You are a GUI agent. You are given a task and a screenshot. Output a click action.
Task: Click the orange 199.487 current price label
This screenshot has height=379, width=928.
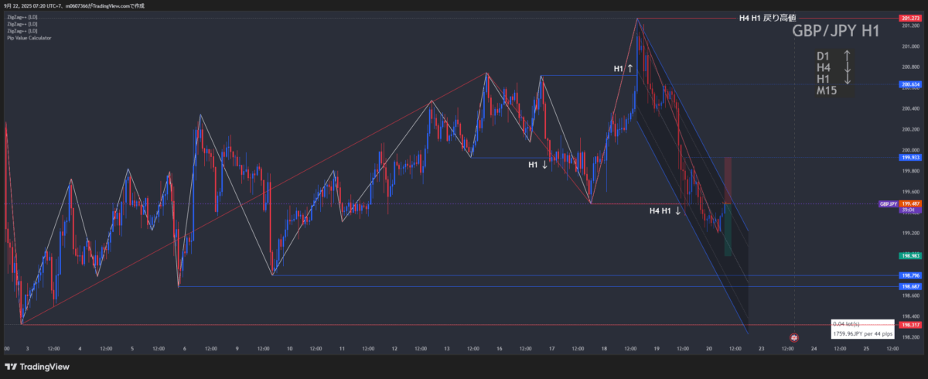click(910, 203)
